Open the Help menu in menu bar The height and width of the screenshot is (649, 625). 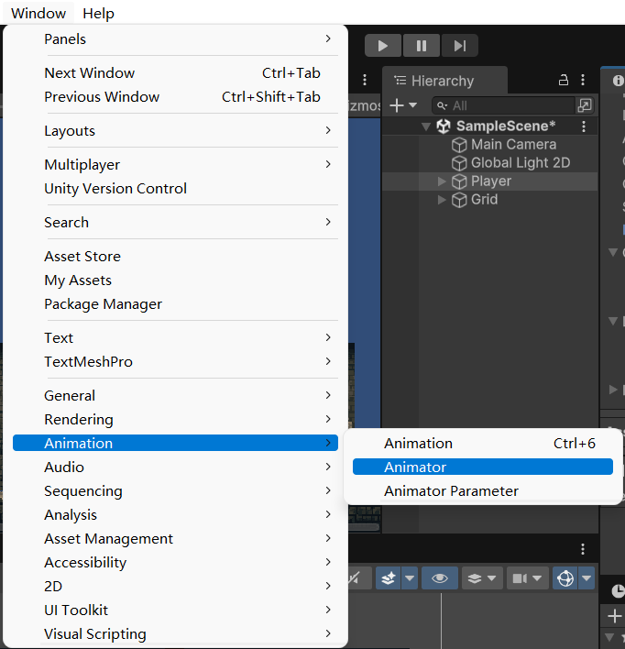(98, 13)
